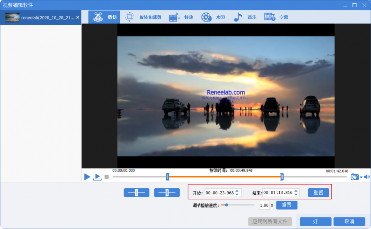
Task: Switch to the 特效 effects tab
Action: [x=181, y=17]
